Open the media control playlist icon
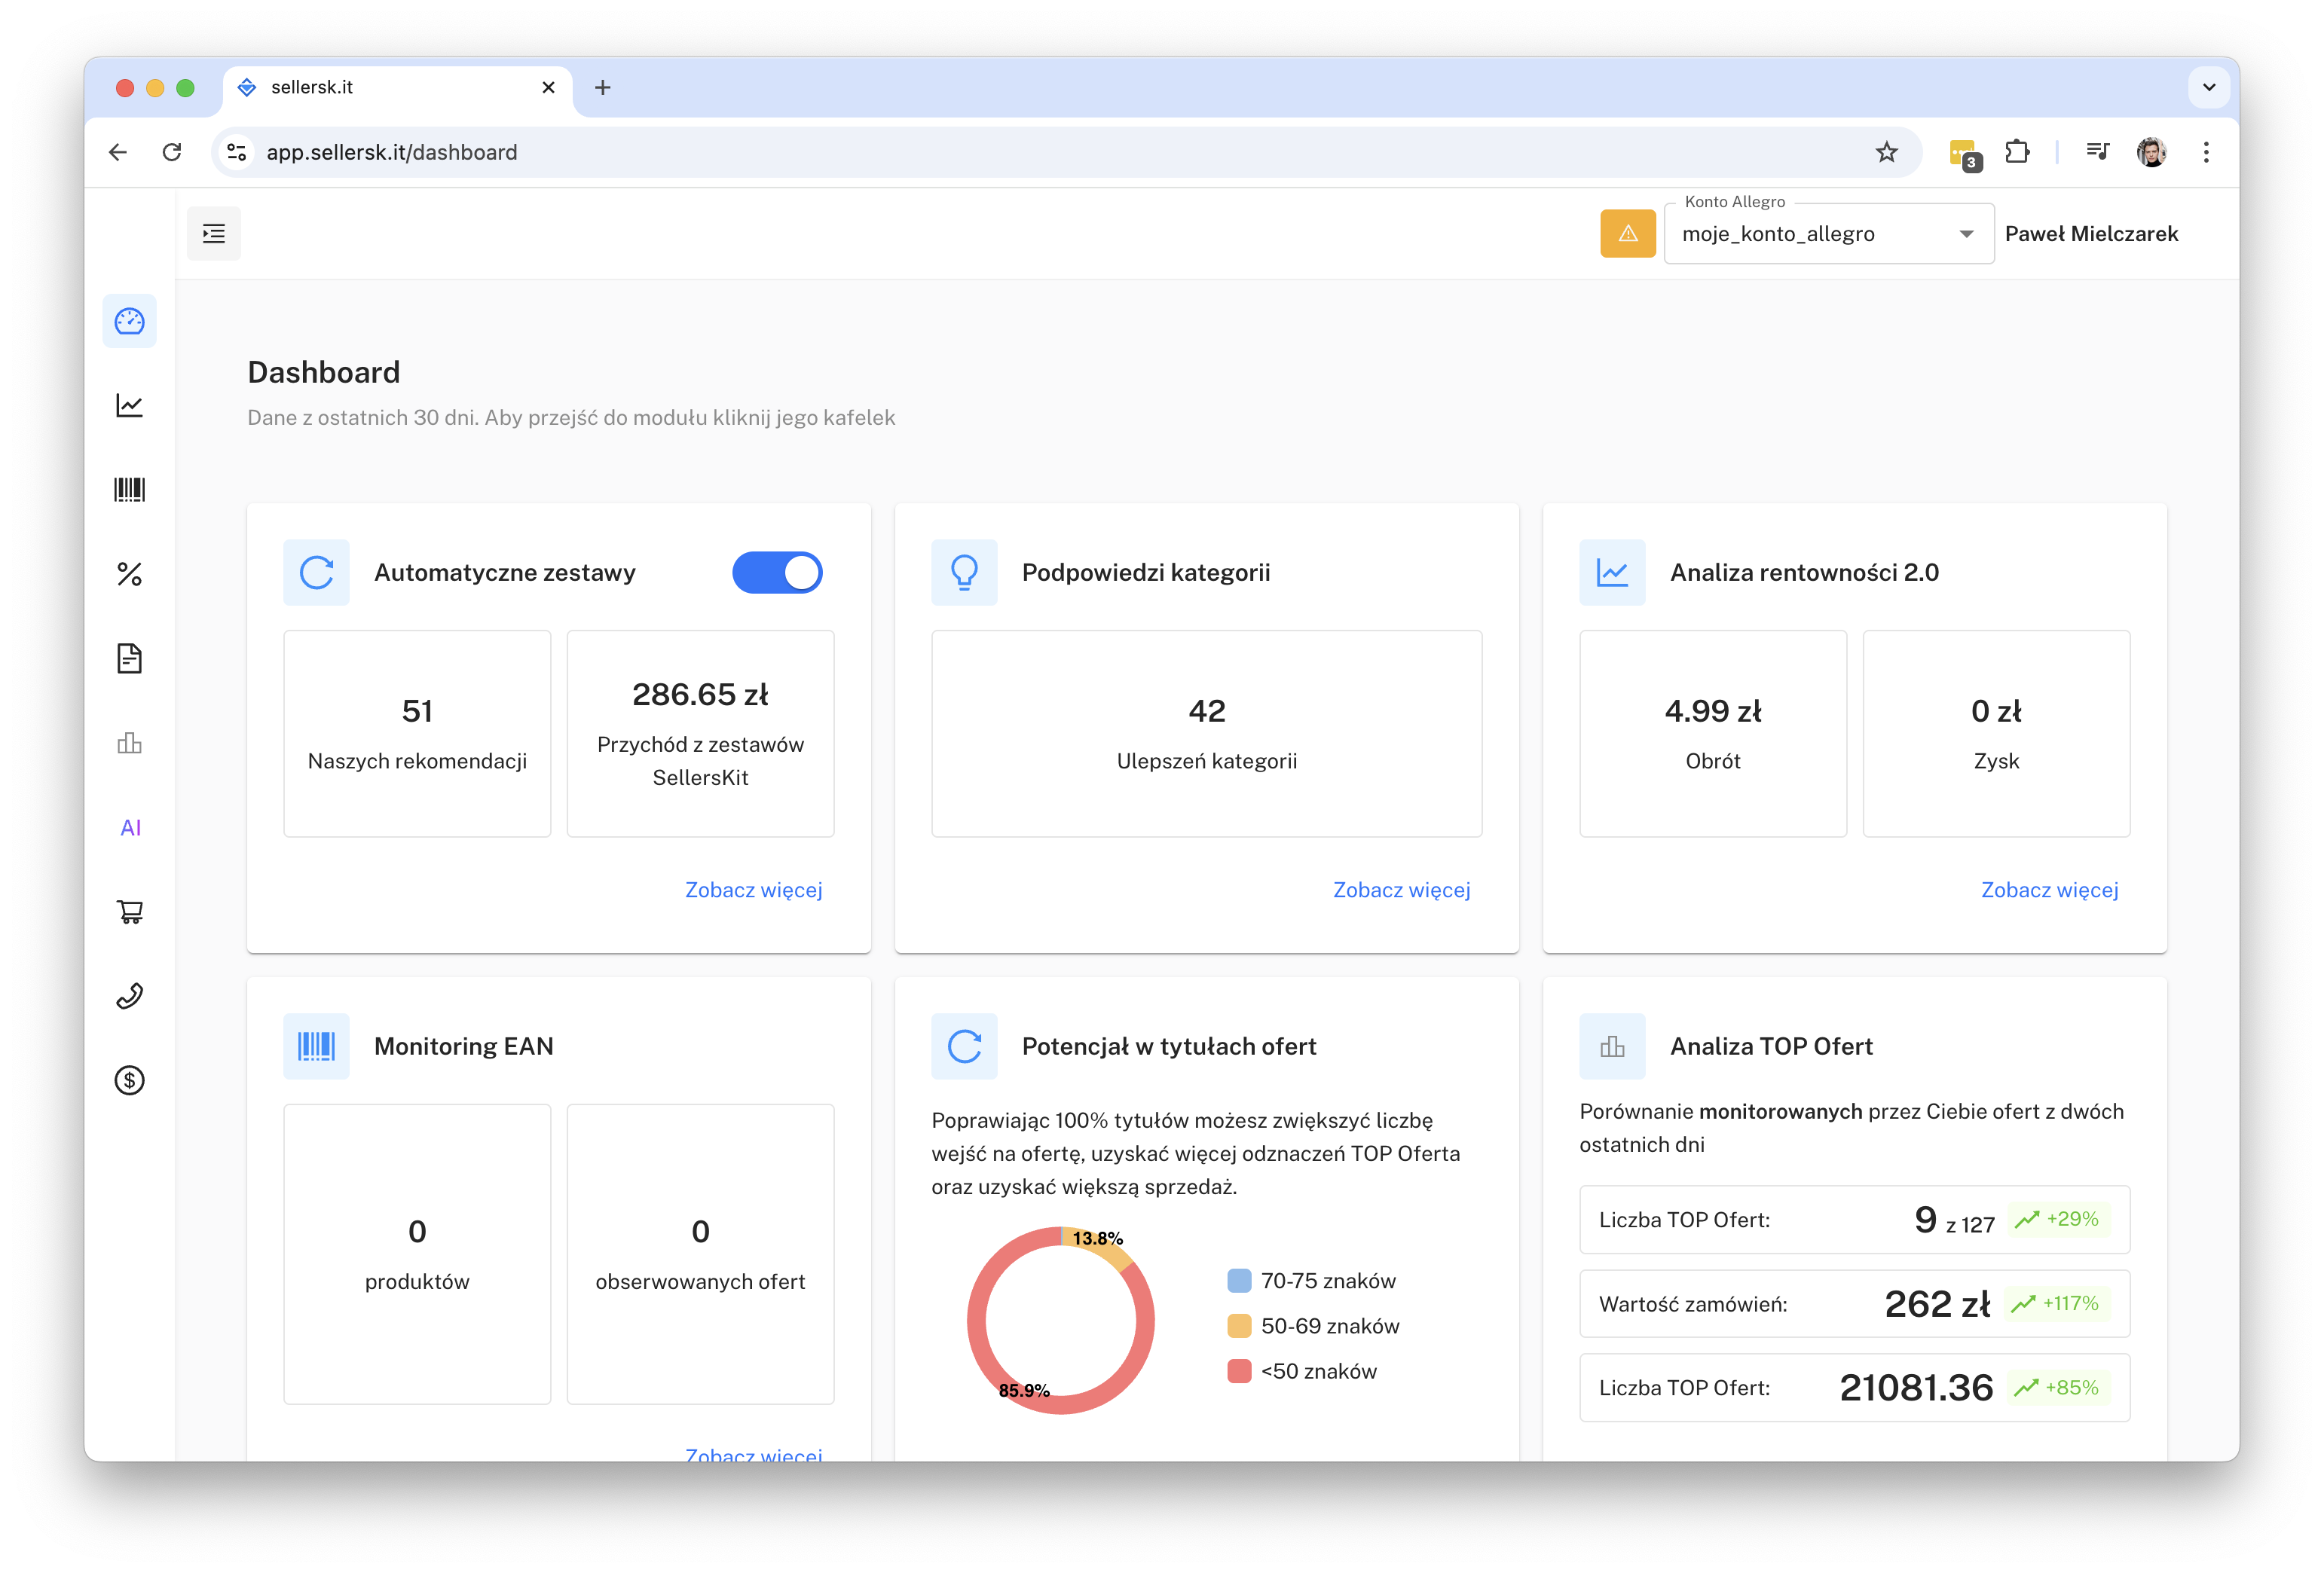Image resolution: width=2324 pixels, height=1573 pixels. (x=2097, y=152)
